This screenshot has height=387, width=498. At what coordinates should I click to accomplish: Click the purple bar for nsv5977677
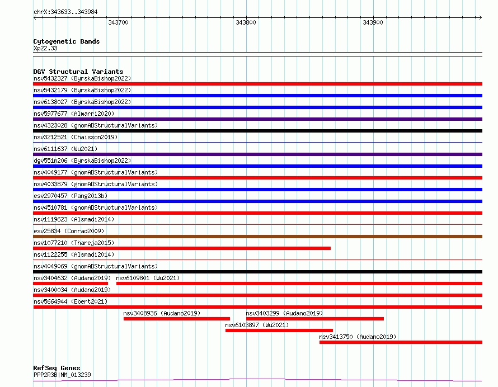pyautogui.click(x=257, y=119)
